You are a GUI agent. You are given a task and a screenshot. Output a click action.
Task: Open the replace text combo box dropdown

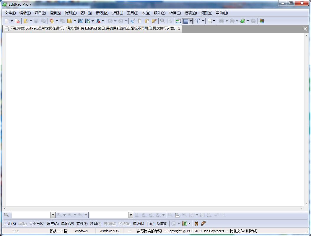click(x=131, y=215)
